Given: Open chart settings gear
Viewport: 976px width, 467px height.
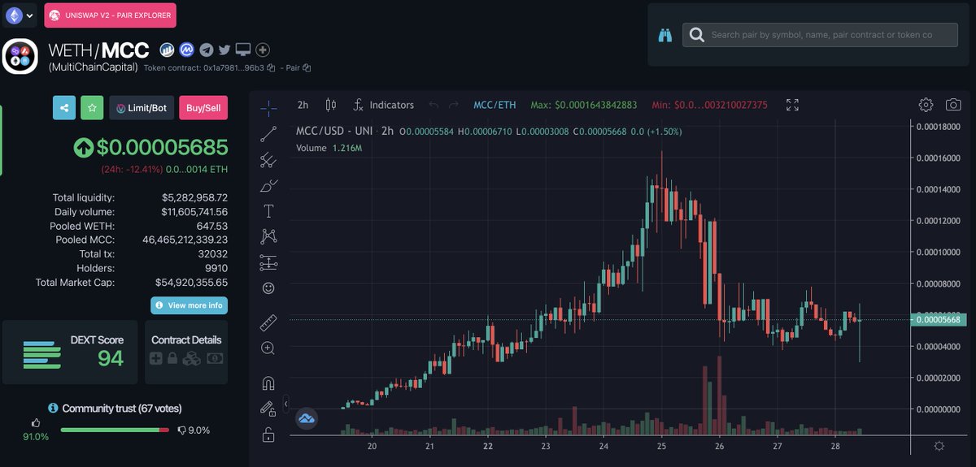Looking at the screenshot, I should (x=926, y=105).
